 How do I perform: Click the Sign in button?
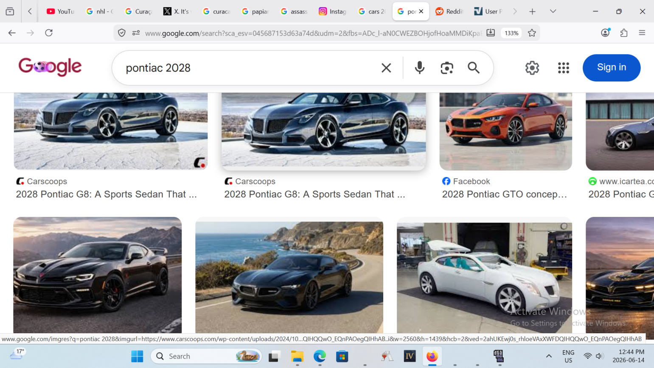(612, 67)
